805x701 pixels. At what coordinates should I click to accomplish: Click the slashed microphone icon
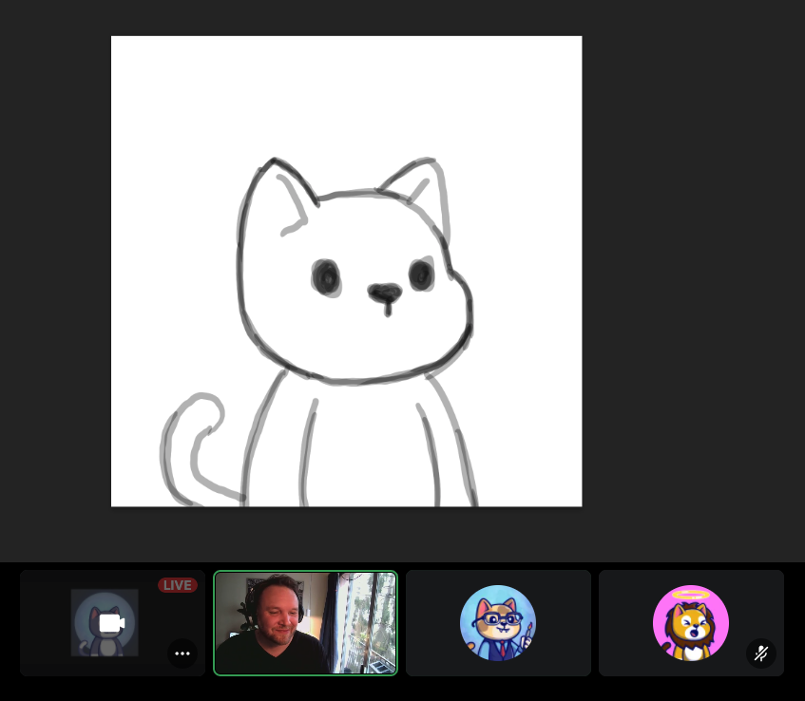click(x=761, y=654)
